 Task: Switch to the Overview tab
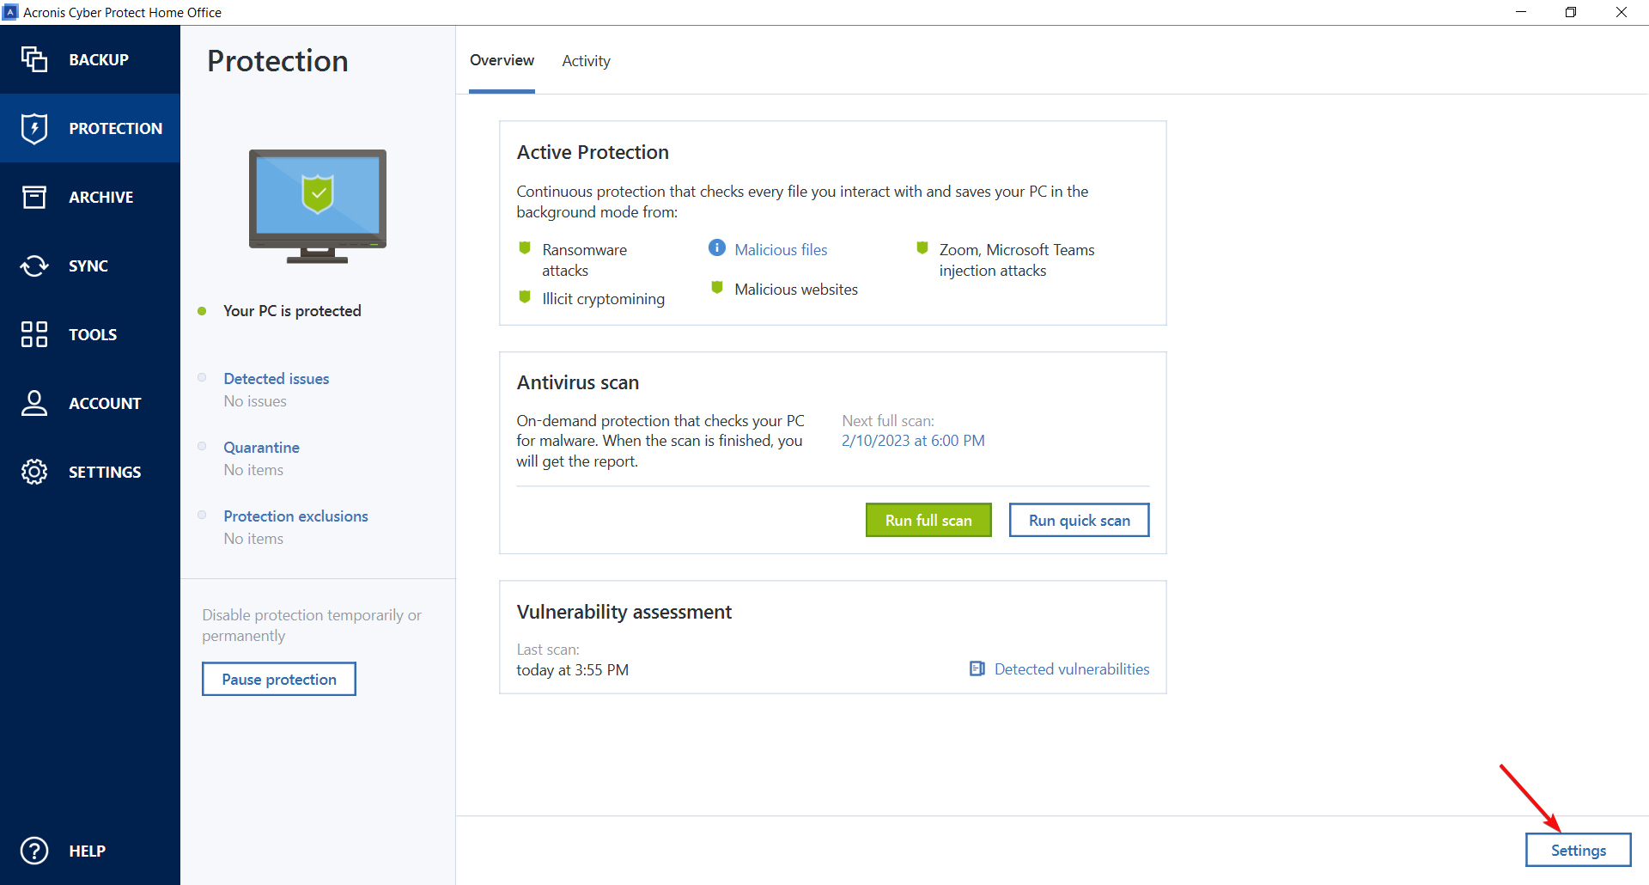pos(502,60)
